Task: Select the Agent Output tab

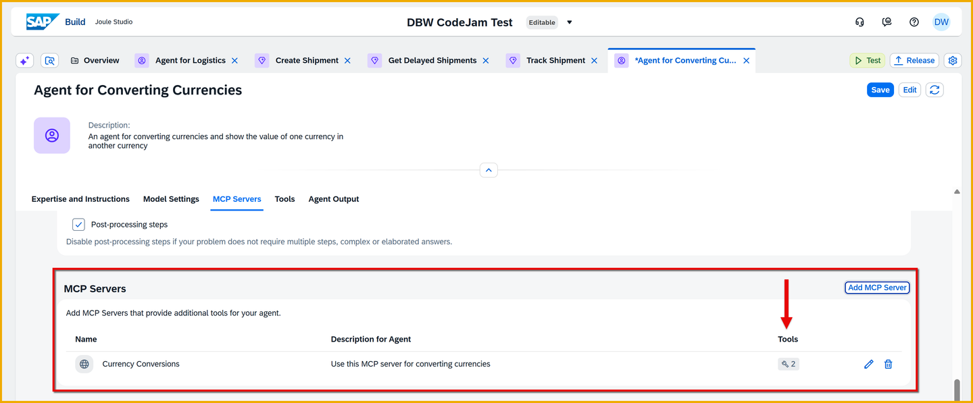Action: tap(334, 199)
